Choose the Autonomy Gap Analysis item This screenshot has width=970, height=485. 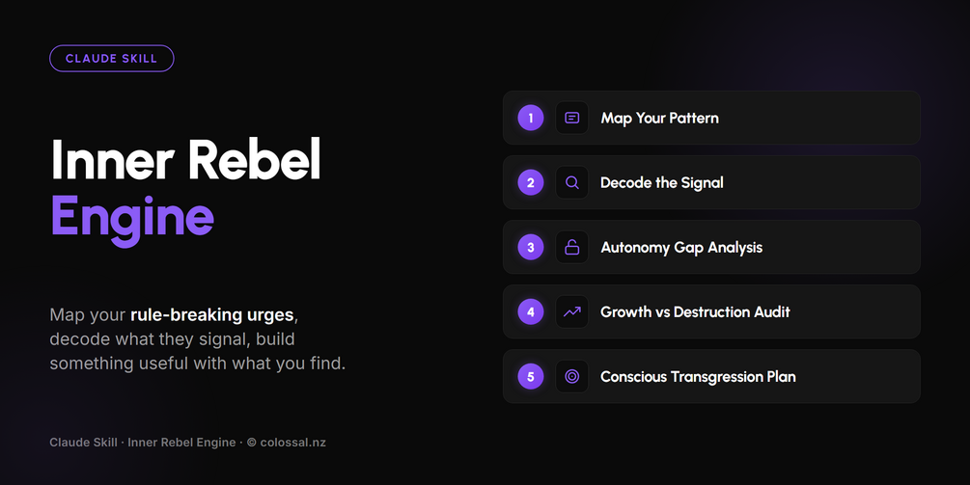coord(711,247)
